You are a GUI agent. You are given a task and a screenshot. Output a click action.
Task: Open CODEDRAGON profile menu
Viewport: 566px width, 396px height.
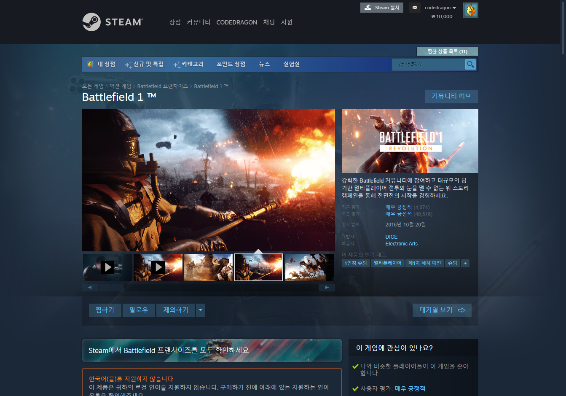point(236,22)
